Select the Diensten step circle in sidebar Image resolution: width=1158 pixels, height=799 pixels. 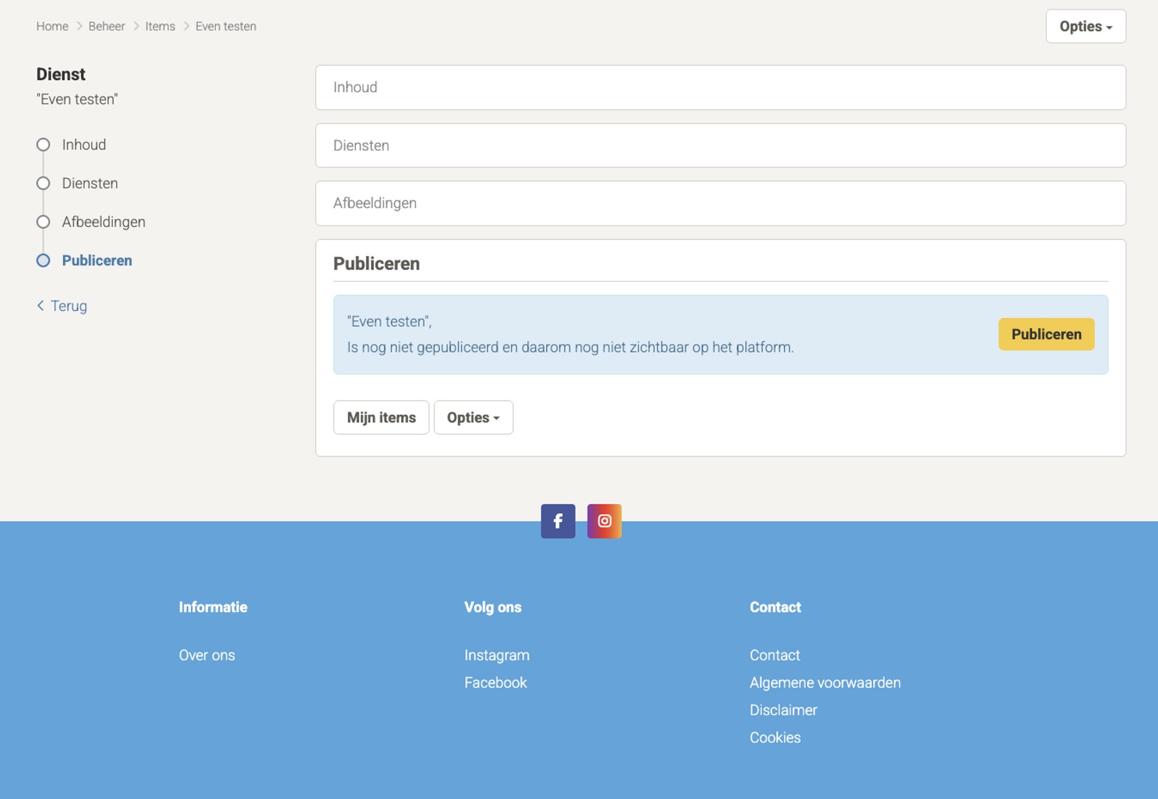[43, 183]
